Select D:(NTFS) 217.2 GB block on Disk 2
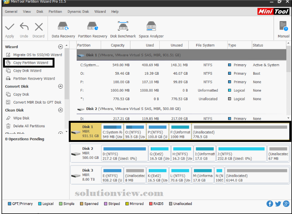 [x=125, y=154]
